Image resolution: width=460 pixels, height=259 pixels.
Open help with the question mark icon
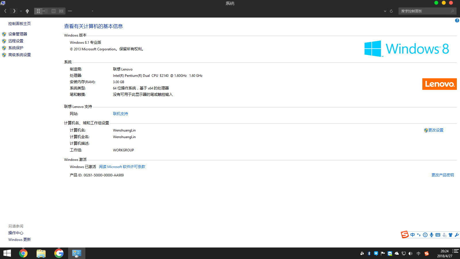tap(457, 20)
